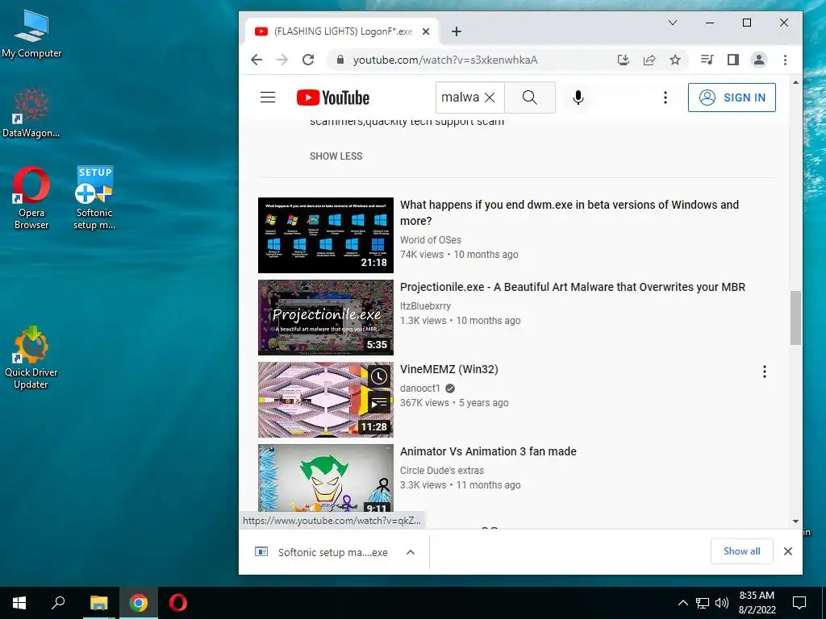The height and width of the screenshot is (619, 826).
Task: Visit World of OSes channel
Action: 431,239
